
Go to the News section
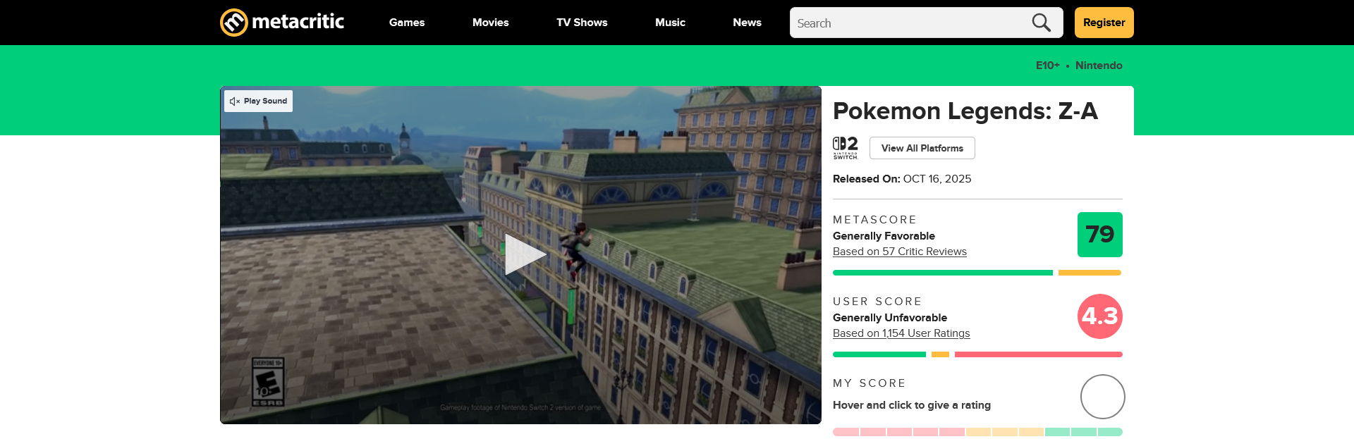[x=747, y=23]
